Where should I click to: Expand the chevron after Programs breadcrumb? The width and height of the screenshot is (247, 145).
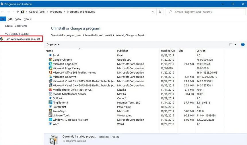(64, 12)
